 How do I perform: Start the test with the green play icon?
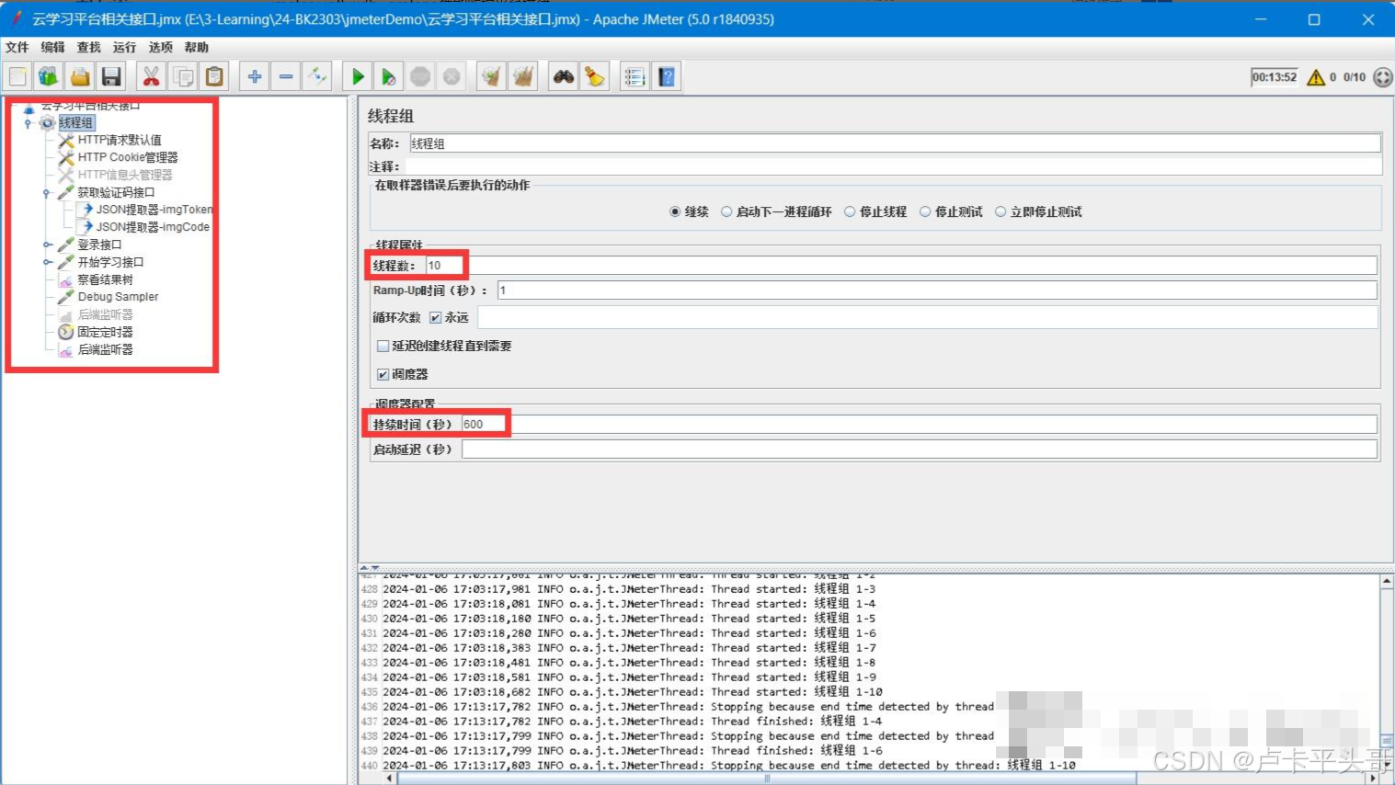[x=358, y=76]
